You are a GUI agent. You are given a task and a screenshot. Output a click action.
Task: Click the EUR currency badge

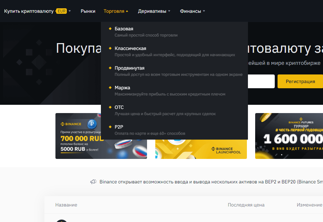[62, 11]
